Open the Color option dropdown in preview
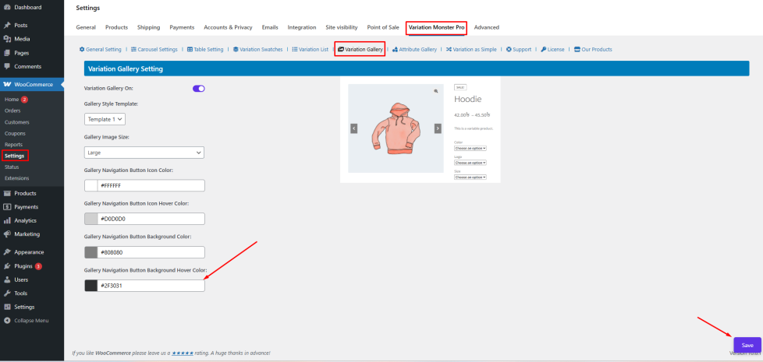Viewport: 763px width, 362px height. coord(470,148)
